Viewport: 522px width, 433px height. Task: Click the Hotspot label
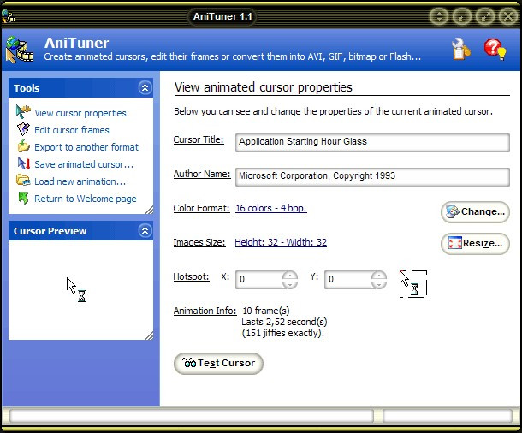coord(191,276)
